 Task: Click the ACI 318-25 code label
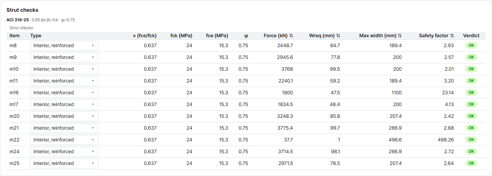point(17,20)
